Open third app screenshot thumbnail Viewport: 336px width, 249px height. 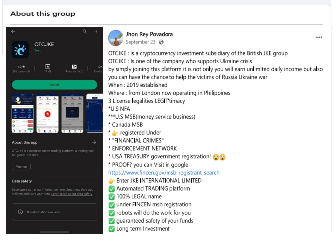click(x=72, y=113)
